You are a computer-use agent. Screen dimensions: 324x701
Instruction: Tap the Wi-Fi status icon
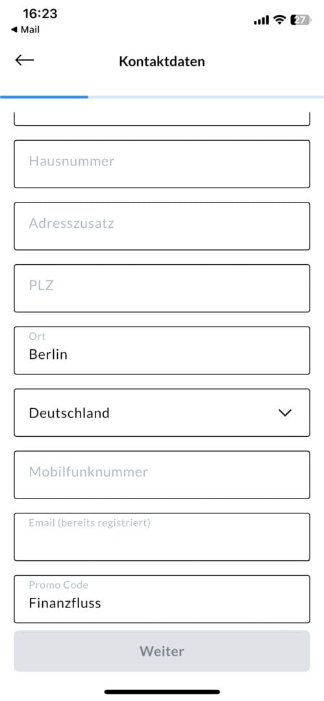280,19
